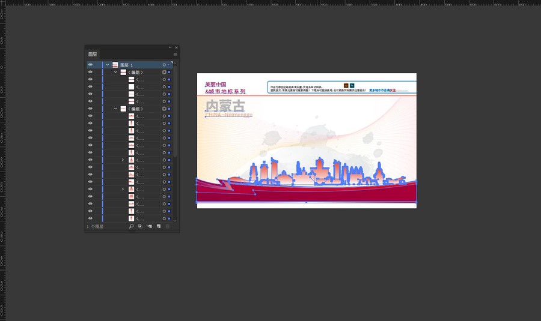Click the Make/Release Clipping Mask icon
Image resolution: width=541 pixels, height=321 pixels.
click(140, 226)
